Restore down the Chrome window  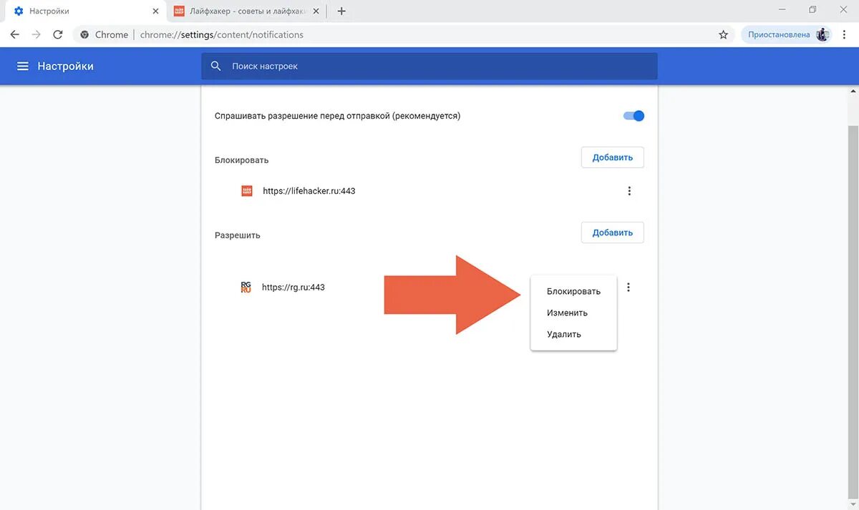point(812,9)
